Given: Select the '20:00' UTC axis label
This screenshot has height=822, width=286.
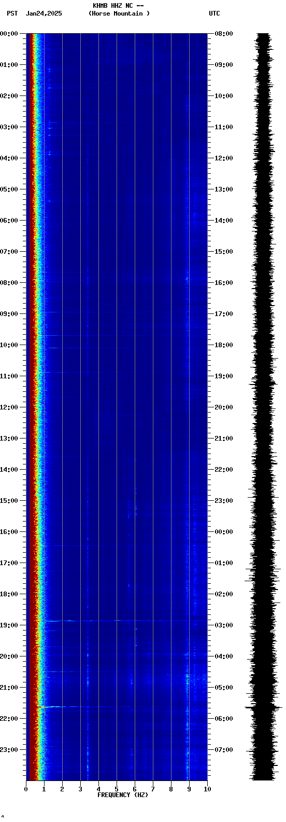Looking at the screenshot, I should click(x=224, y=407).
